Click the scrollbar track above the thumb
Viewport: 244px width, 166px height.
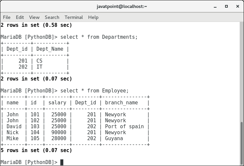click(x=242, y=73)
